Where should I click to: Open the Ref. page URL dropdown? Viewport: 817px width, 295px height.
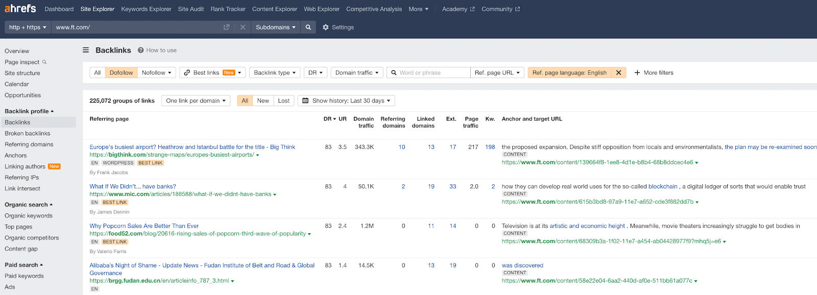point(497,72)
